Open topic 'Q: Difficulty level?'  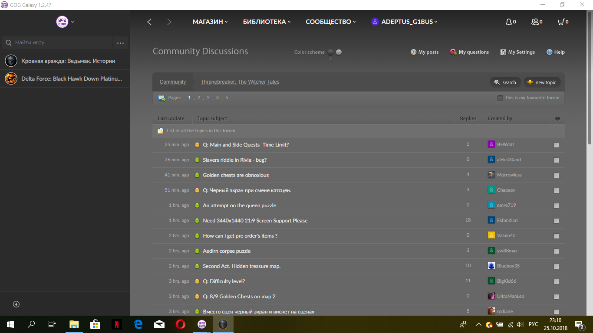click(x=224, y=281)
